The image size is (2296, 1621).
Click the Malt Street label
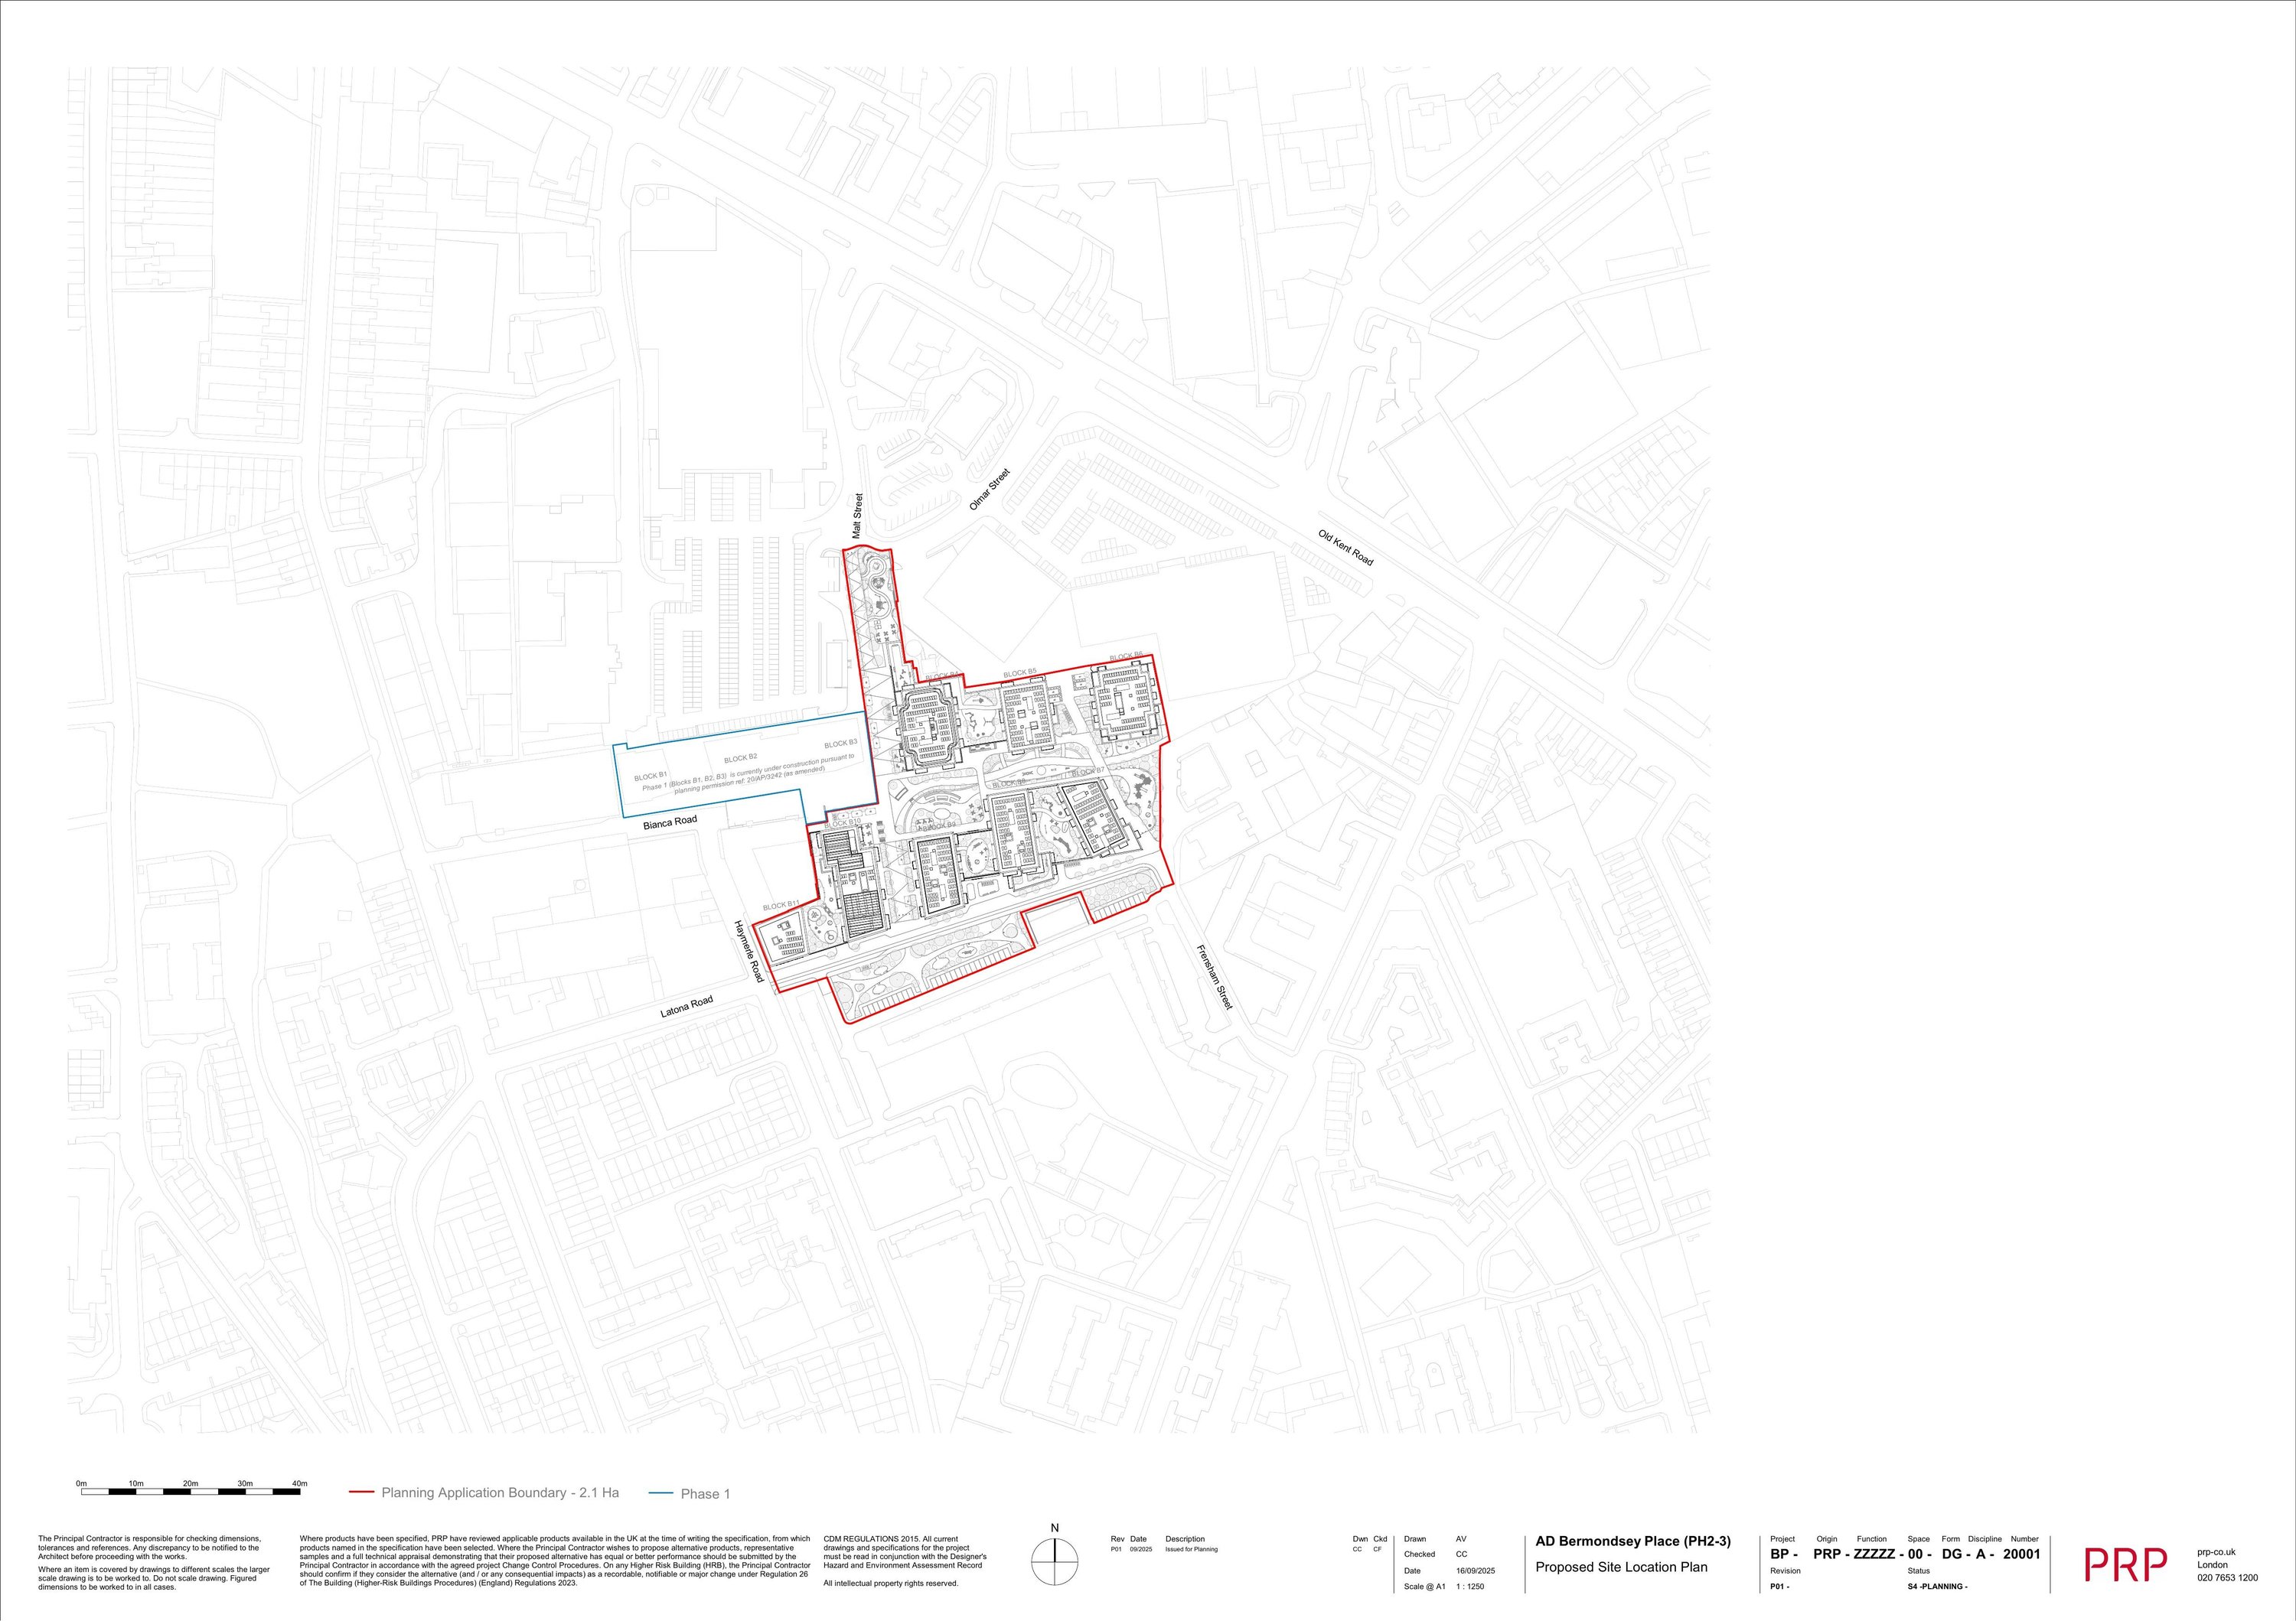pyautogui.click(x=857, y=516)
